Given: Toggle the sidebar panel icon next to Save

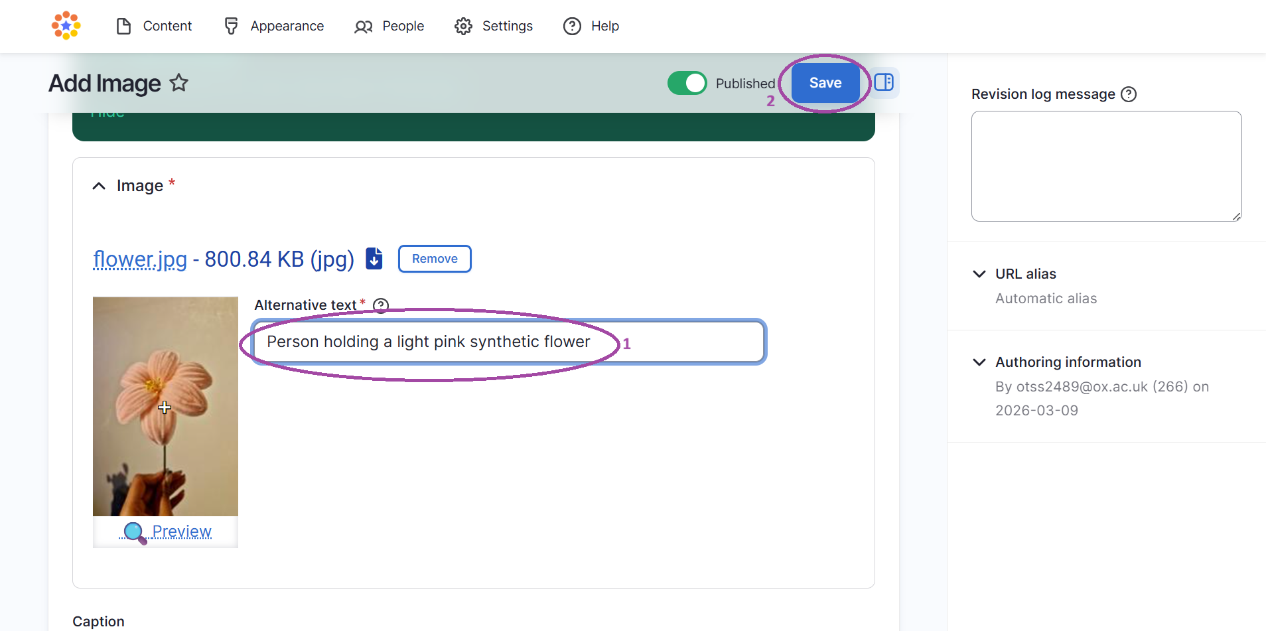Looking at the screenshot, I should pyautogui.click(x=884, y=82).
